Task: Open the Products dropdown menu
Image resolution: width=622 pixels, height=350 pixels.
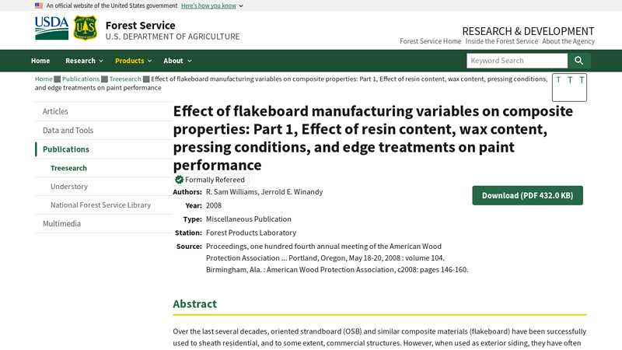Action: click(133, 61)
